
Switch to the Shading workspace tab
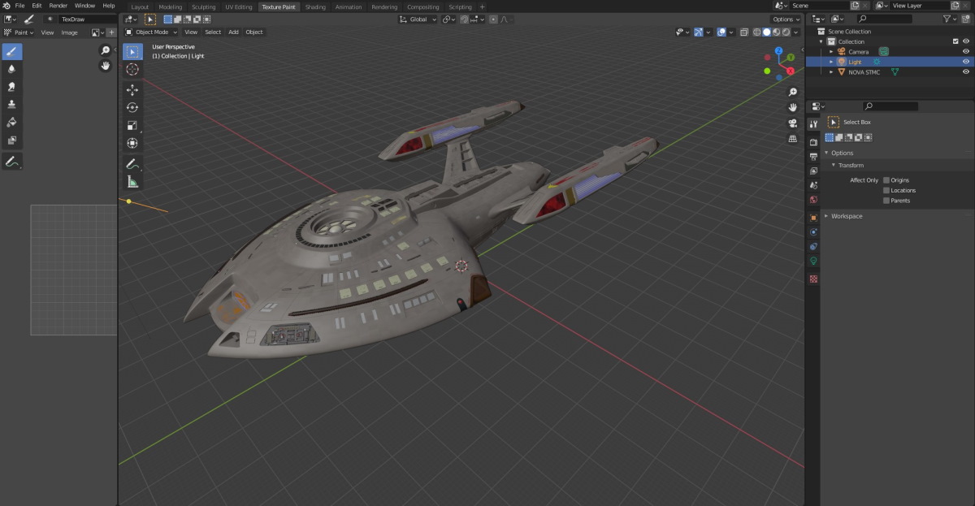point(315,6)
